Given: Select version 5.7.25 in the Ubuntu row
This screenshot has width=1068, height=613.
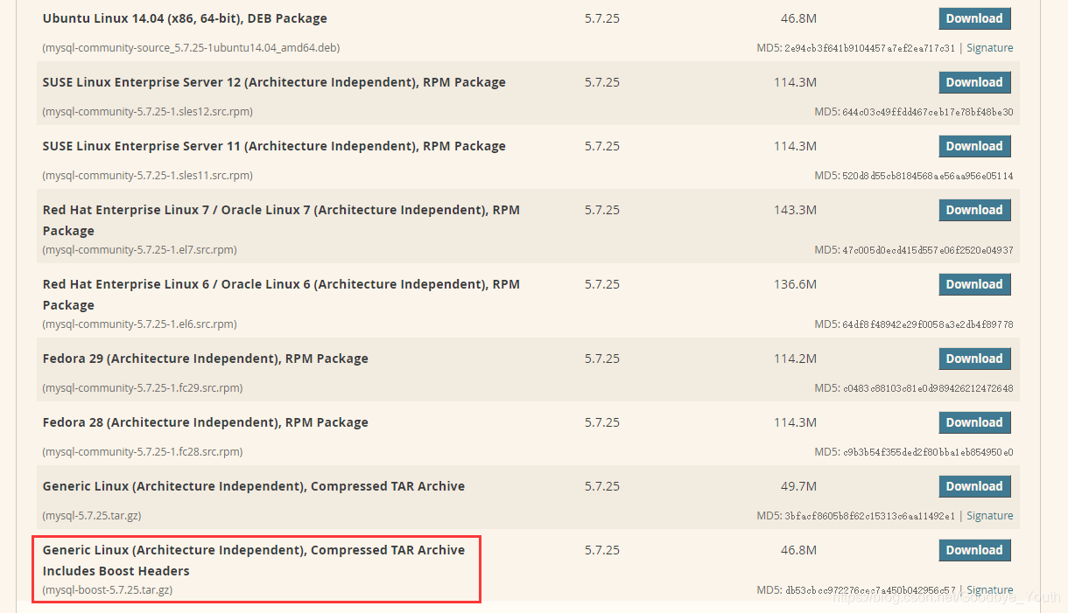Looking at the screenshot, I should pos(602,18).
